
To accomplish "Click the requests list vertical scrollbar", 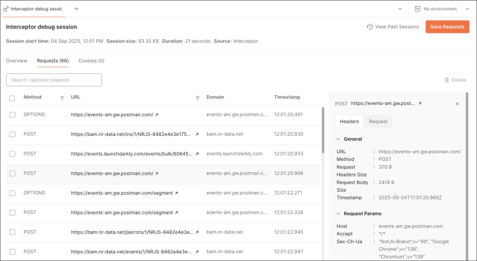I will (323, 130).
